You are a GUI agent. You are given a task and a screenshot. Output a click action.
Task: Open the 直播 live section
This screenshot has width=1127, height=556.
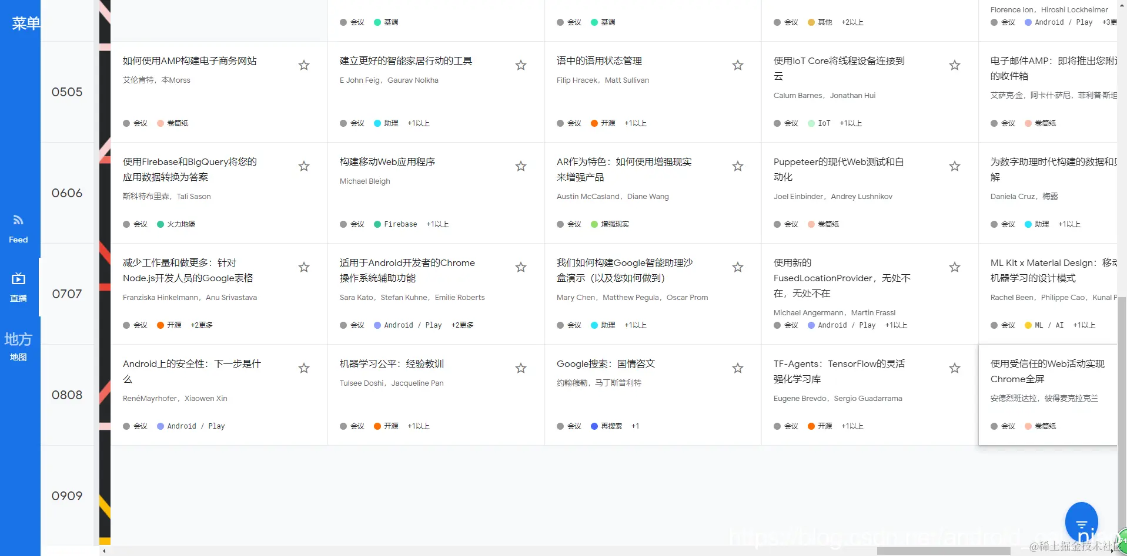click(18, 287)
